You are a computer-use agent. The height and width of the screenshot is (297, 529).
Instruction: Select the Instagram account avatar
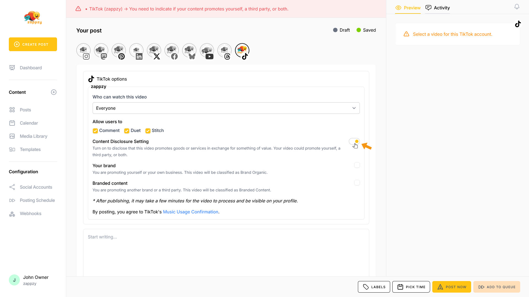[83, 51]
